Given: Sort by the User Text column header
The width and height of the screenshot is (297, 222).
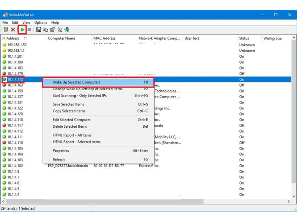Looking at the screenshot, I should click(210, 38).
